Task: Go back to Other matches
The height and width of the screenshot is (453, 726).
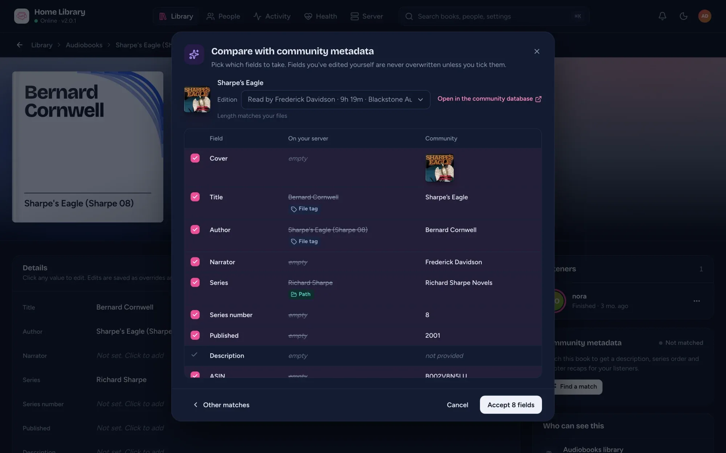Action: [x=221, y=405]
